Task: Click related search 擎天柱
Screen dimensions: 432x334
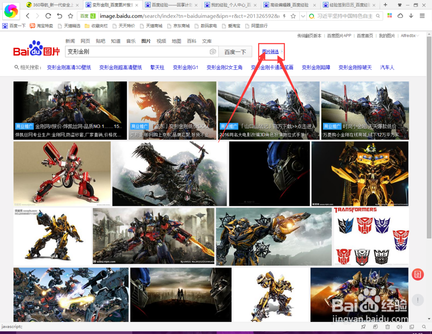Action: [x=157, y=68]
